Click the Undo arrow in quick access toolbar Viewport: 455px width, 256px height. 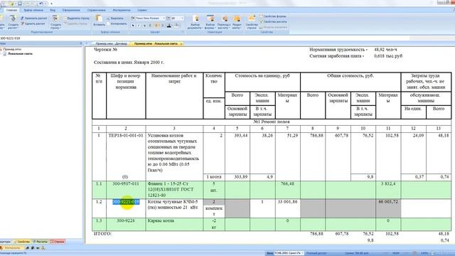(x=41, y=4)
